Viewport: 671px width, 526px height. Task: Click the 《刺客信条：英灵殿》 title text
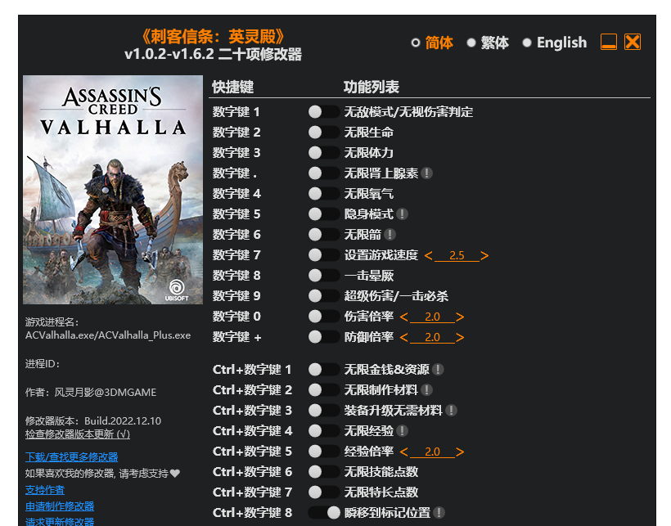point(213,37)
